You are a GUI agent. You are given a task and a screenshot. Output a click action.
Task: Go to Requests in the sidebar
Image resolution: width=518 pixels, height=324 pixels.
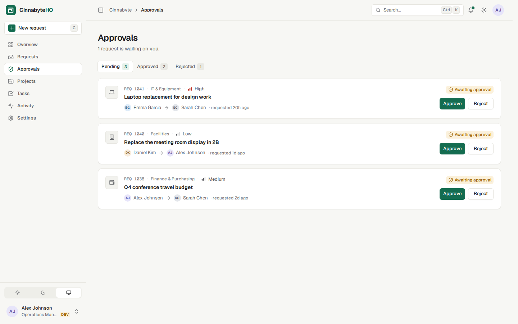pos(43,57)
